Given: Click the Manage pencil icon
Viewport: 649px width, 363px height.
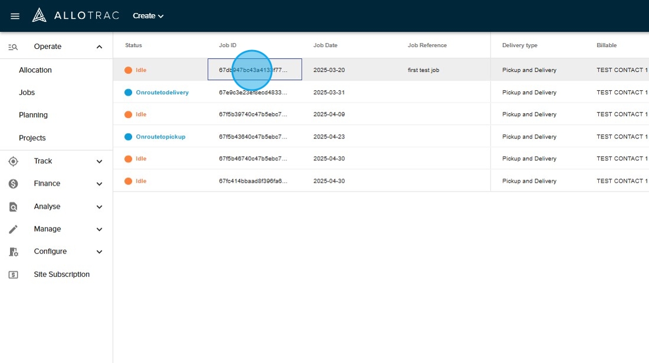Looking at the screenshot, I should (13, 229).
